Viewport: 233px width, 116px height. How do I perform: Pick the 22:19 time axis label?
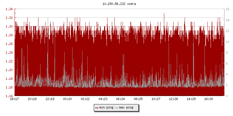point(50,99)
